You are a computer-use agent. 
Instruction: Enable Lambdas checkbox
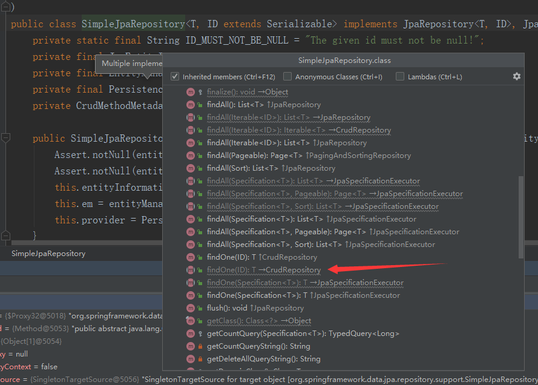[400, 76]
